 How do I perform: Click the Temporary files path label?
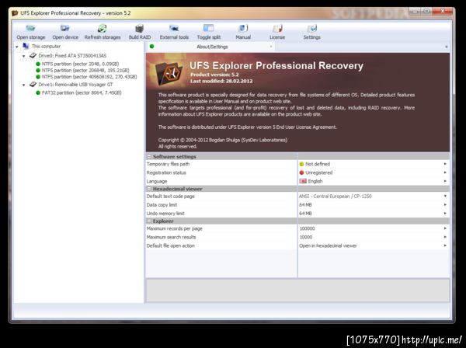point(168,164)
